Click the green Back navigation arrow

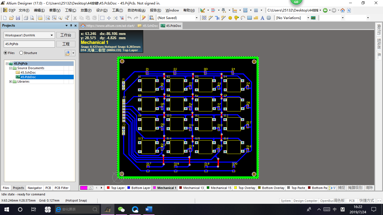[325, 10]
